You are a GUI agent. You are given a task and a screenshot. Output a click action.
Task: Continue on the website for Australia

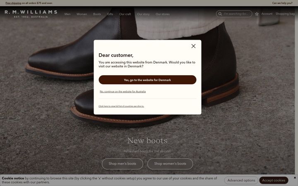coord(123,91)
